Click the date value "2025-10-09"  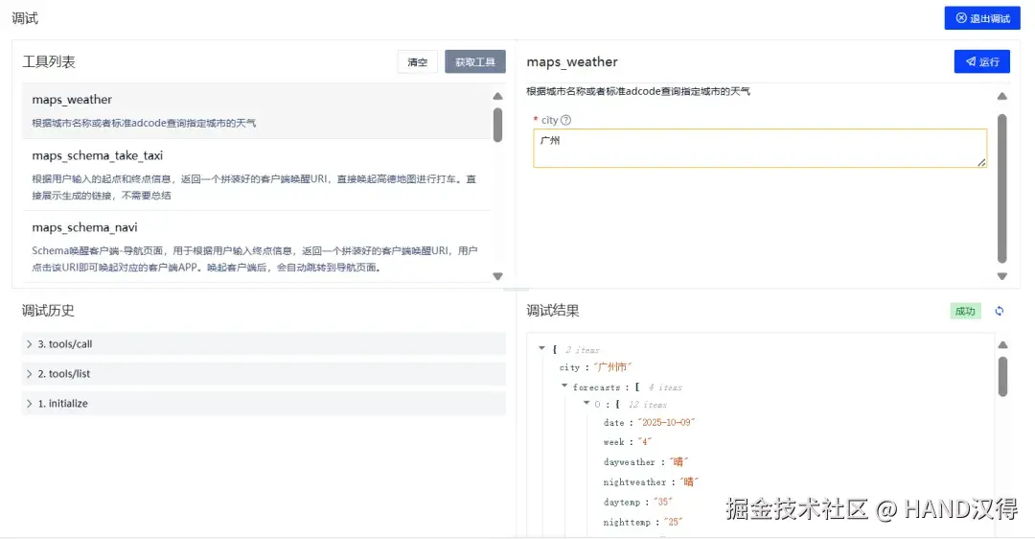[x=666, y=423]
